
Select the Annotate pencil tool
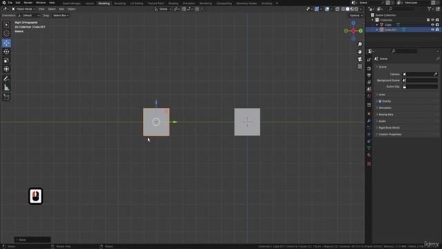click(x=6, y=79)
